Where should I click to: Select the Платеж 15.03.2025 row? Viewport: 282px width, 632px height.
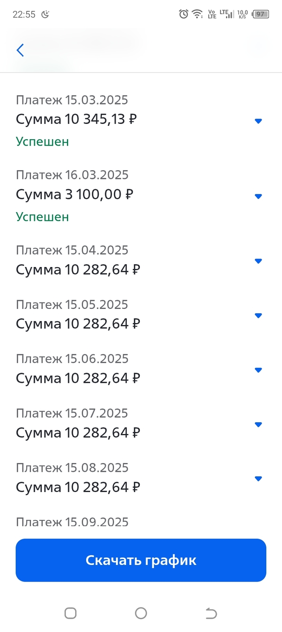(x=72, y=100)
